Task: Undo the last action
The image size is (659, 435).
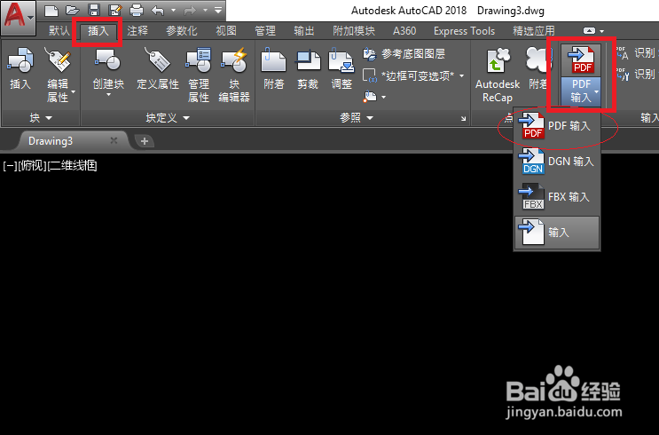Action: 158,10
